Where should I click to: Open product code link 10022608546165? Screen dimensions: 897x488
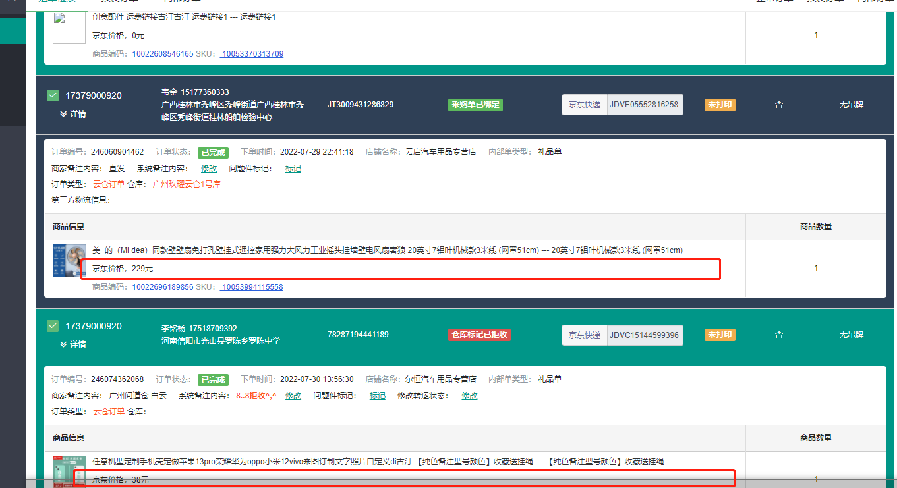(163, 54)
